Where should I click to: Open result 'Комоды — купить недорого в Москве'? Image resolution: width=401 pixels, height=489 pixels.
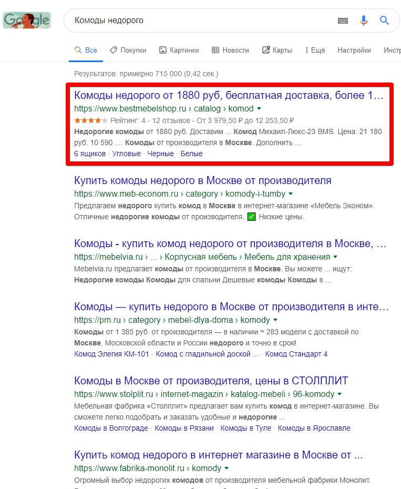[231, 307]
